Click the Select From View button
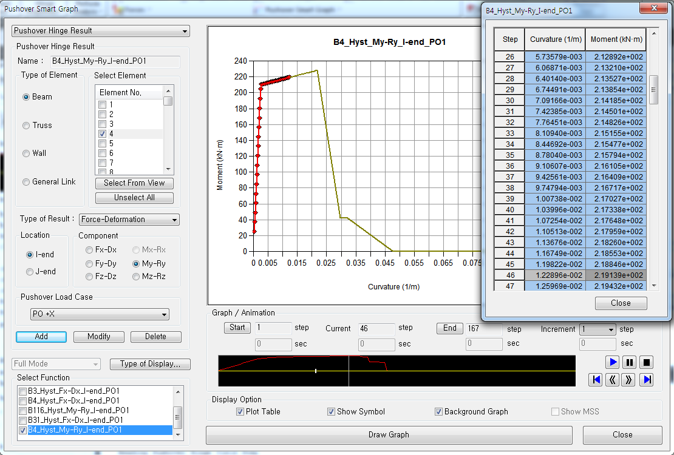Viewport: 674px width, 455px height. (x=134, y=183)
